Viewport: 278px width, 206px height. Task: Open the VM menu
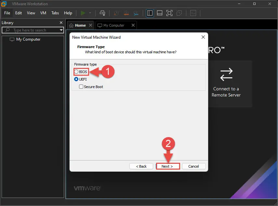click(43, 13)
